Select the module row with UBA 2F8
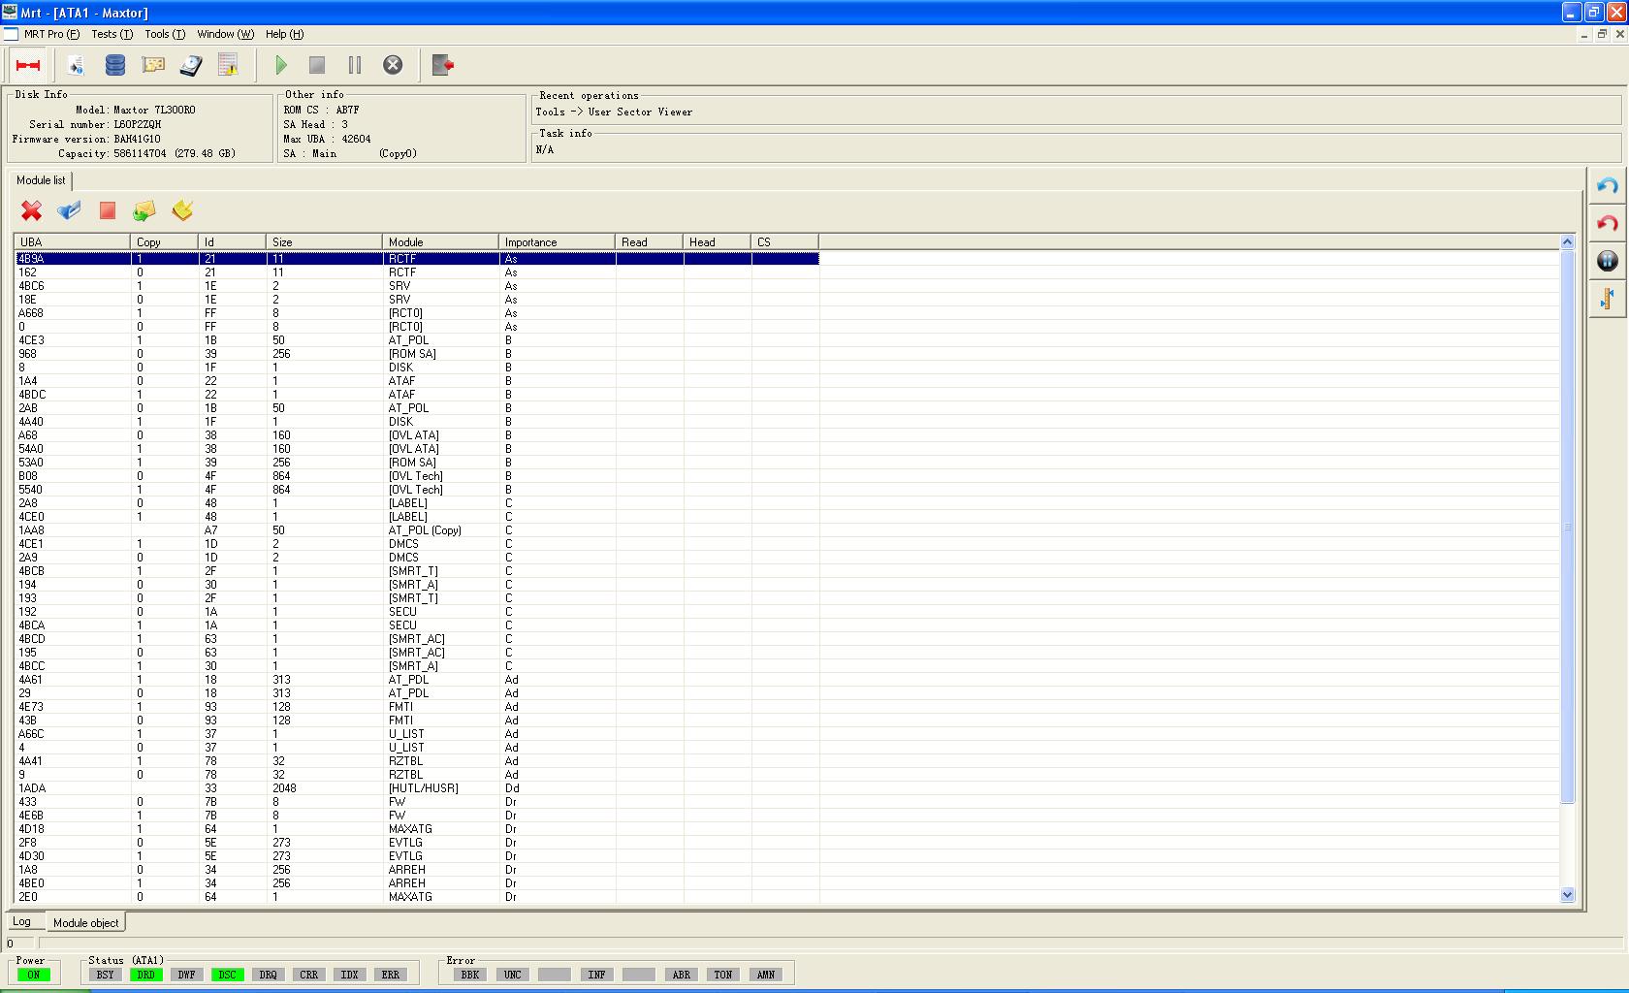This screenshot has height=993, width=1629. click(x=417, y=843)
